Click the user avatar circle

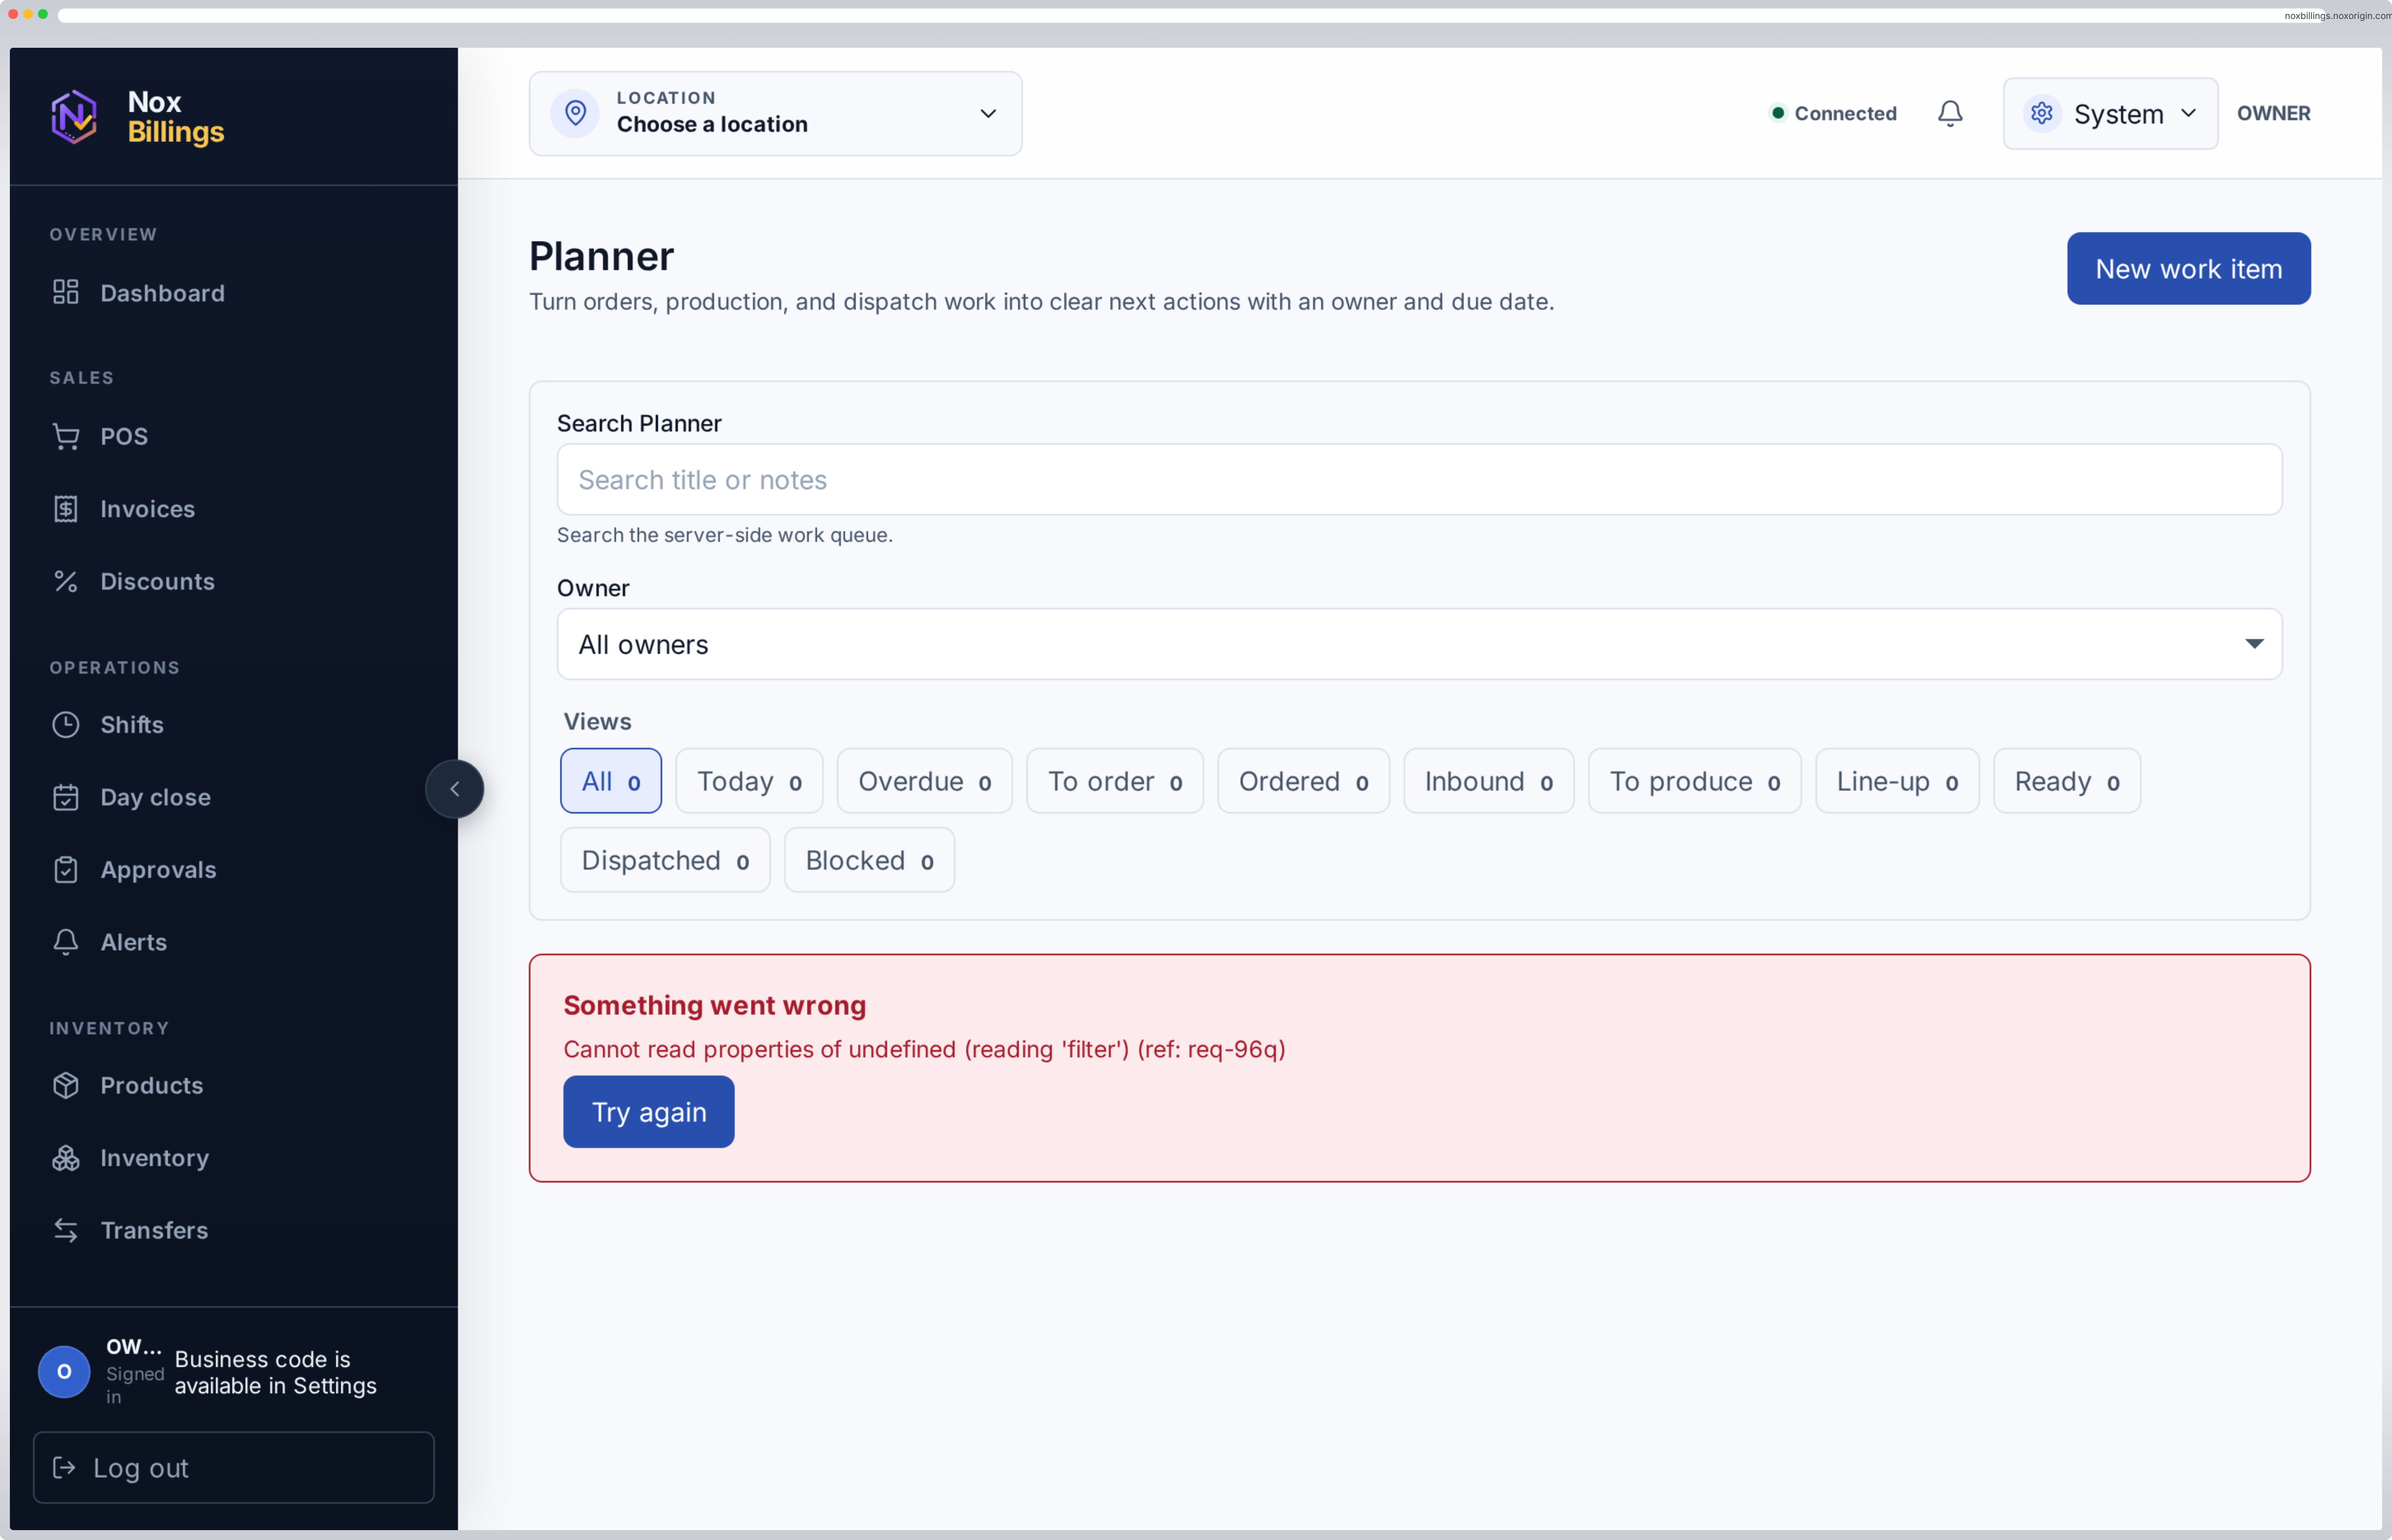[x=64, y=1371]
